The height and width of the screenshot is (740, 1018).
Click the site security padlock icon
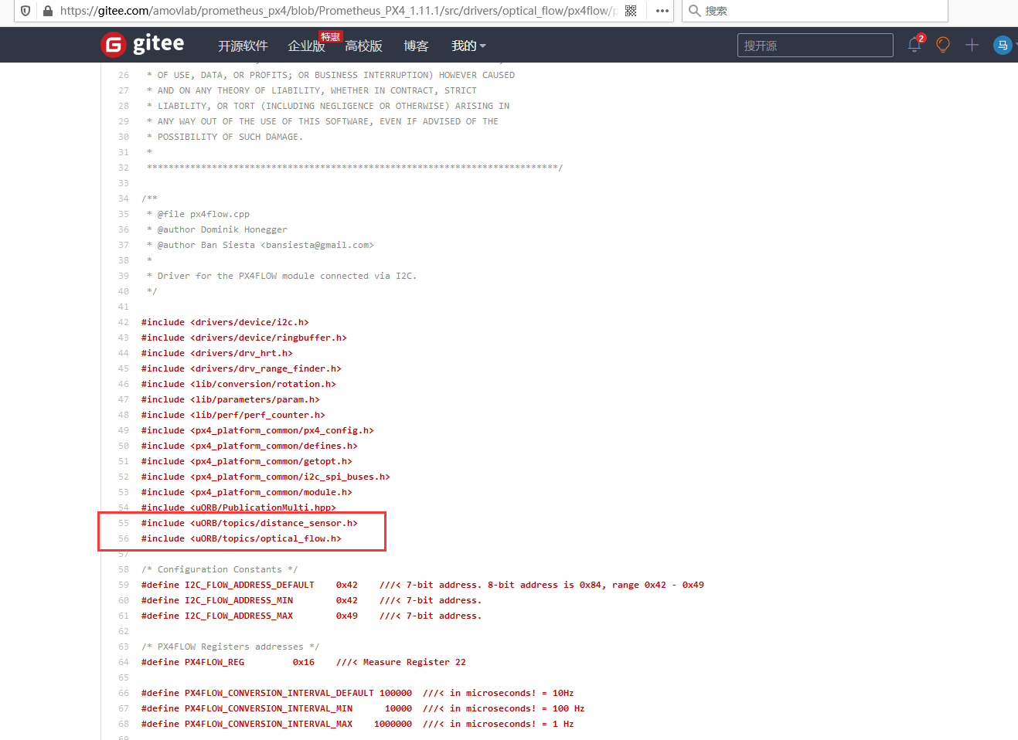(48, 11)
